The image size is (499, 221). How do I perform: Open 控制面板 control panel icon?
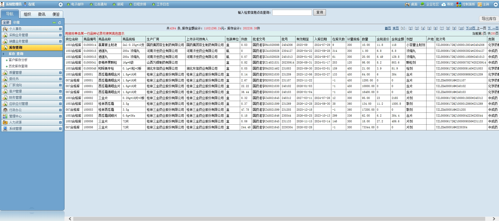pos(459,4)
